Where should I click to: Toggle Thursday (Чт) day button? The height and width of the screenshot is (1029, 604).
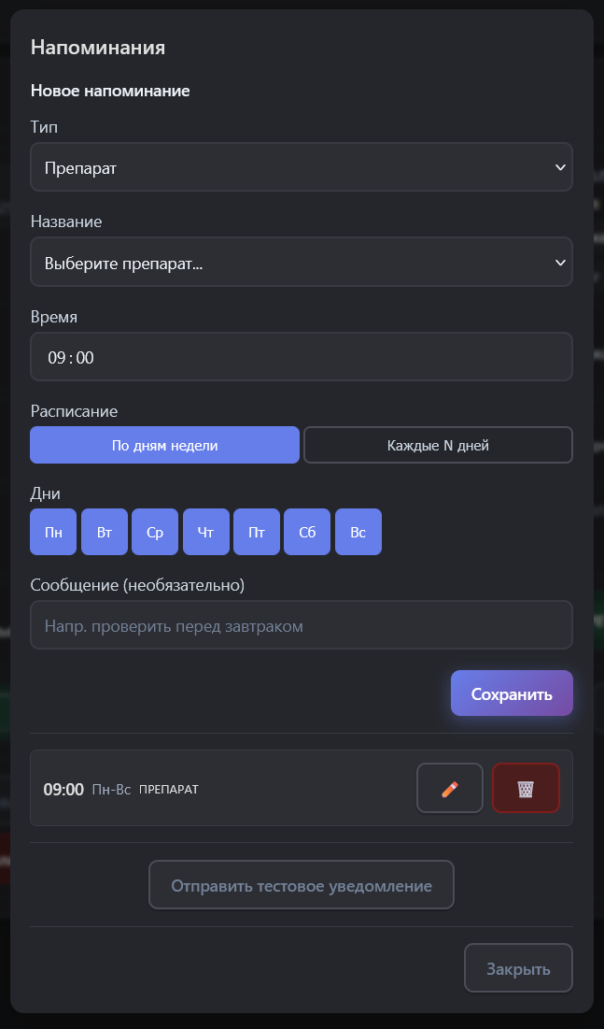tap(206, 532)
